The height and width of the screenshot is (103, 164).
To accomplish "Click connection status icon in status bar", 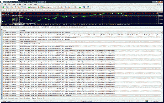I will tap(147, 101).
